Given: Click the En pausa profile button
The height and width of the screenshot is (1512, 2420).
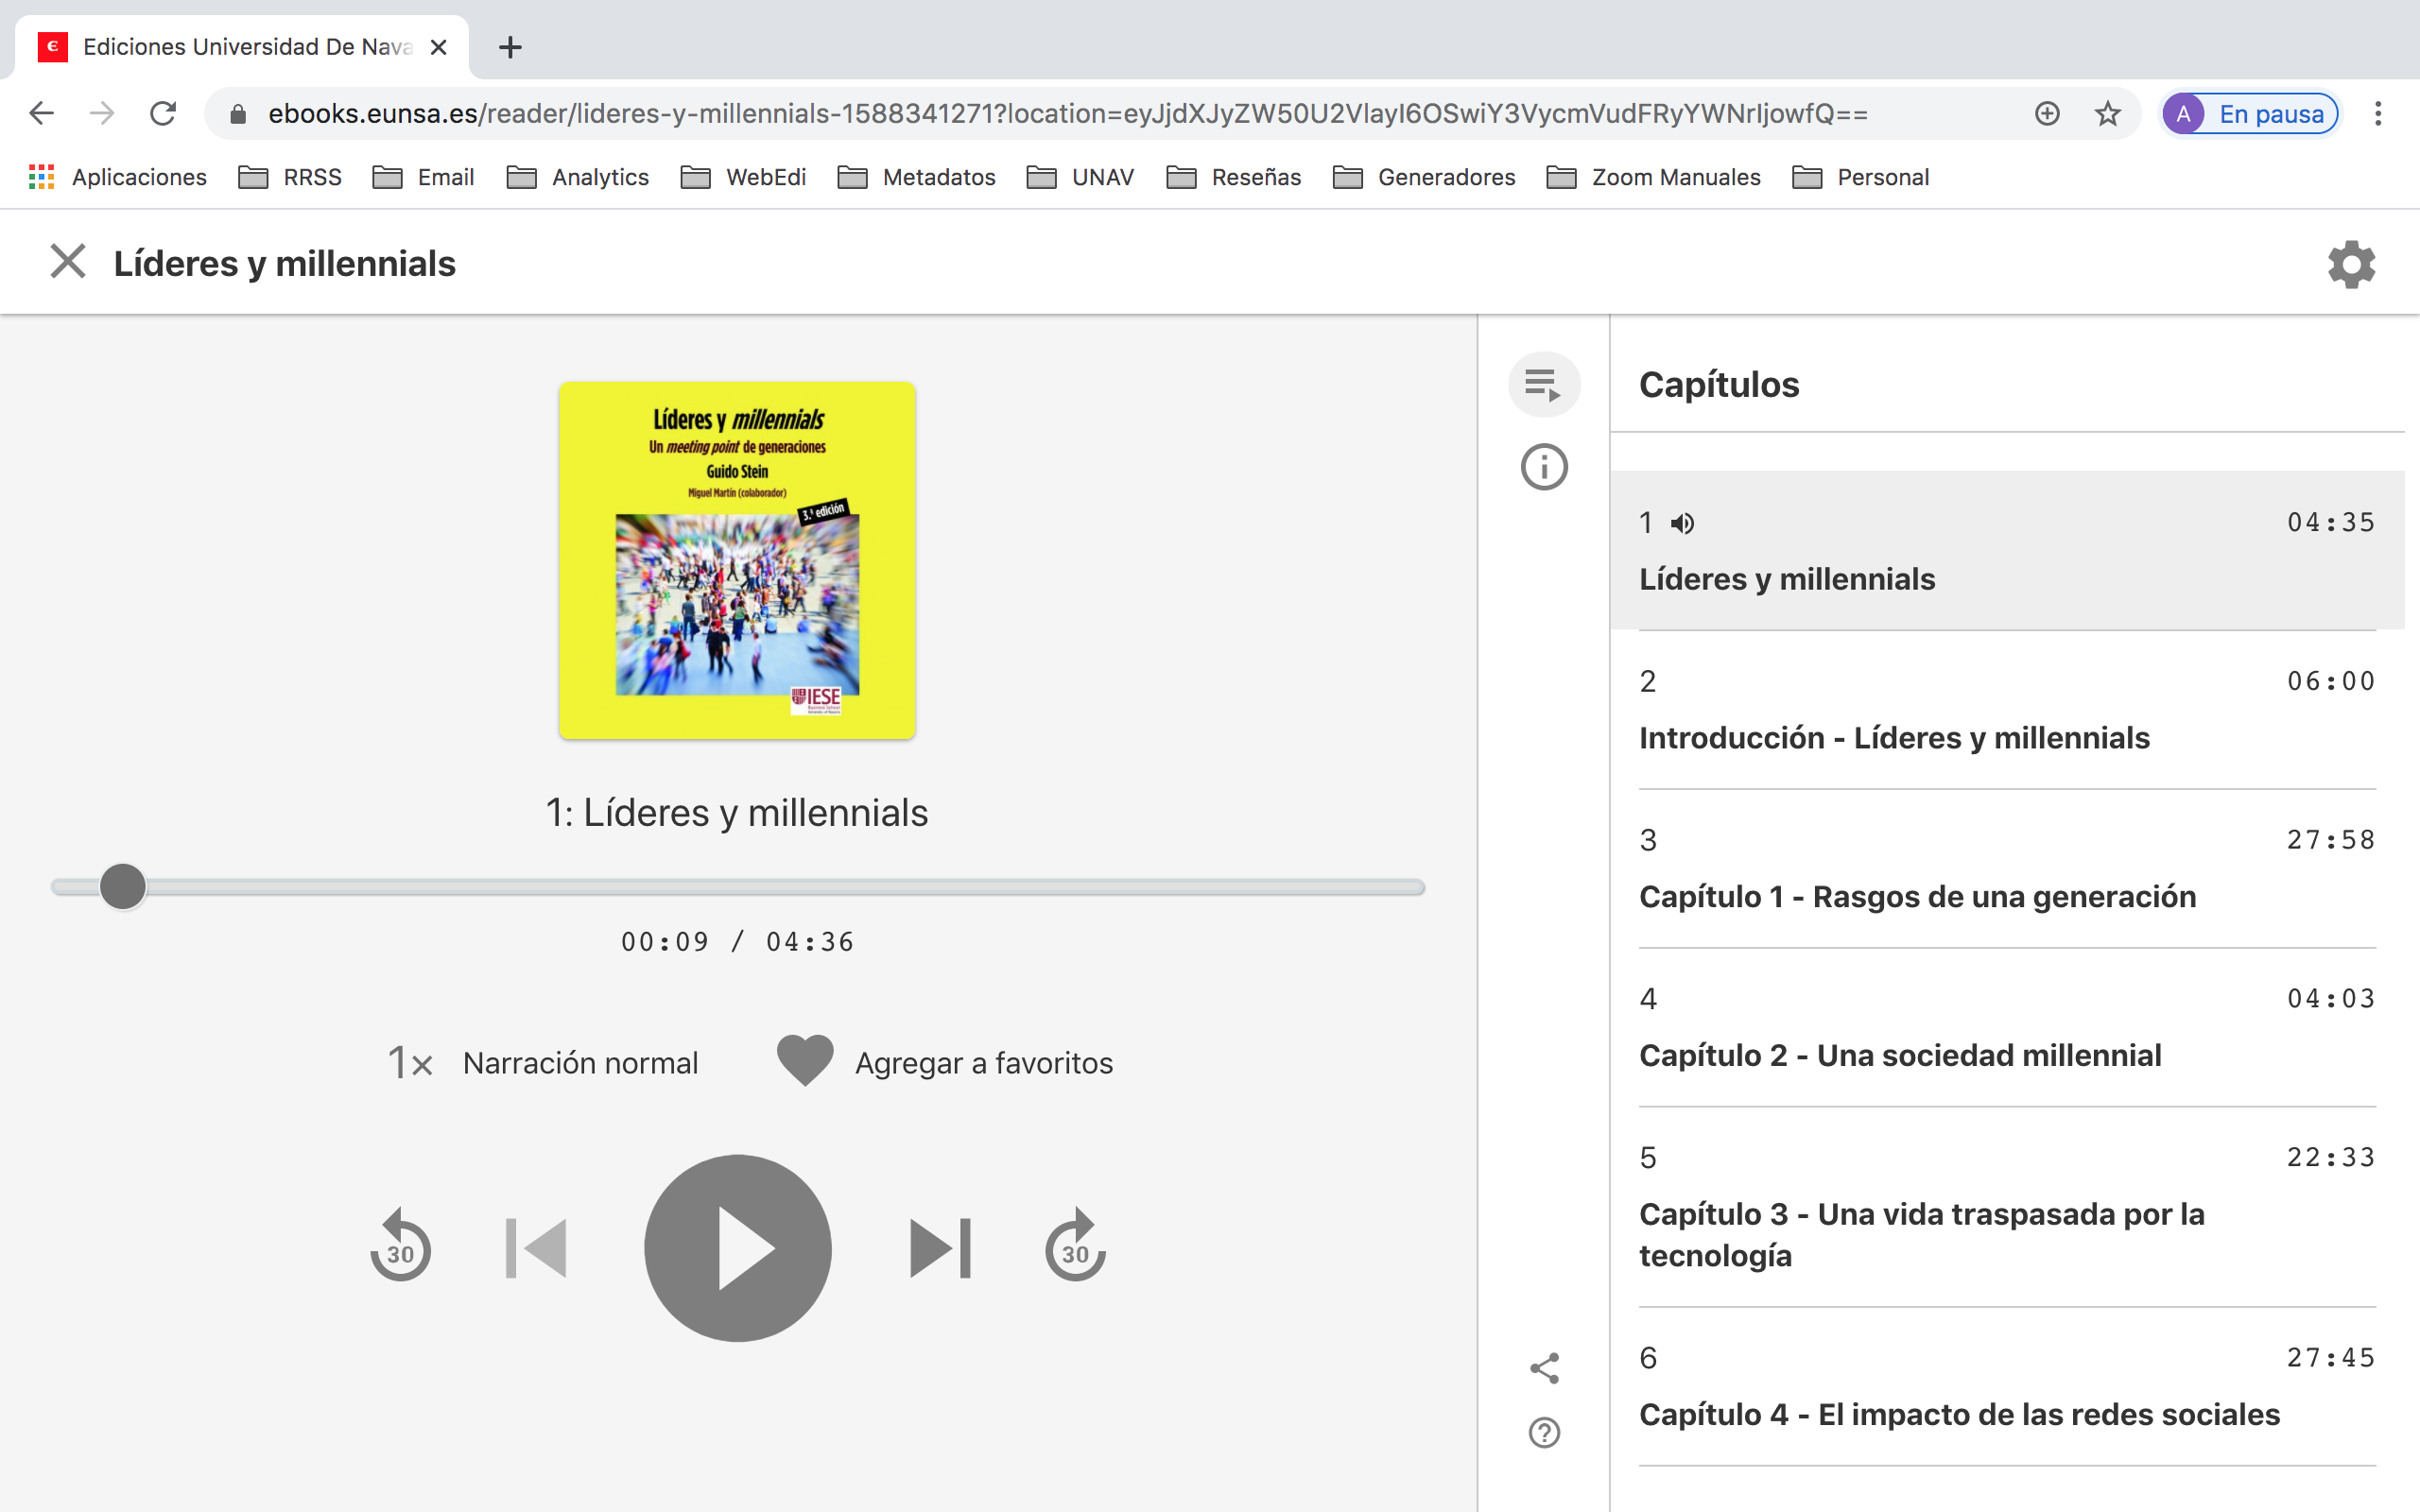Looking at the screenshot, I should point(2250,114).
